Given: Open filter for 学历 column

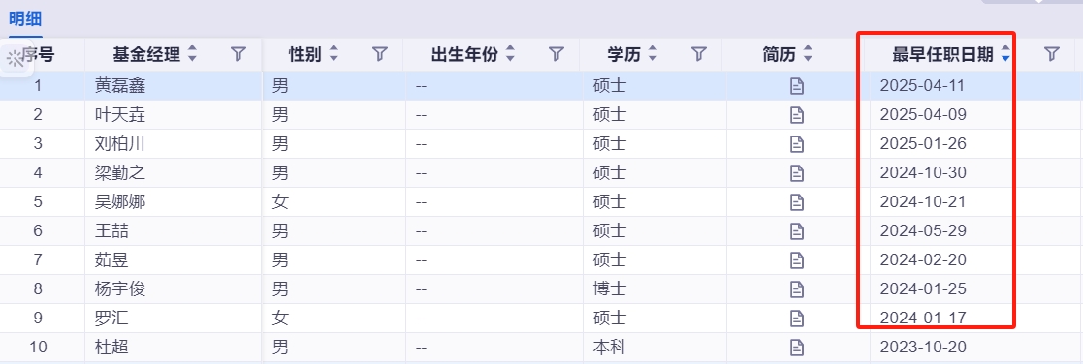Looking at the screenshot, I should point(699,54).
